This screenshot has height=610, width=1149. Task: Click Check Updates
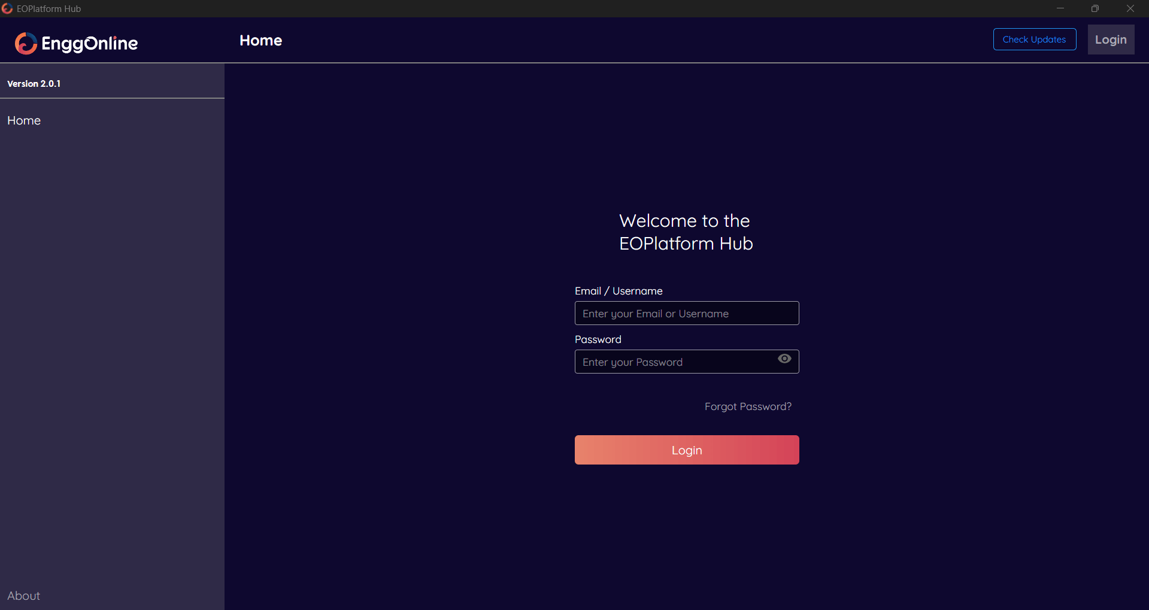pyautogui.click(x=1034, y=39)
